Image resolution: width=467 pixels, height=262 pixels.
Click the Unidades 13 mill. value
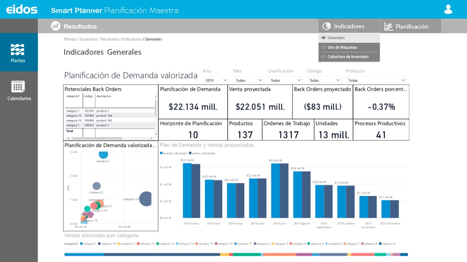point(334,135)
